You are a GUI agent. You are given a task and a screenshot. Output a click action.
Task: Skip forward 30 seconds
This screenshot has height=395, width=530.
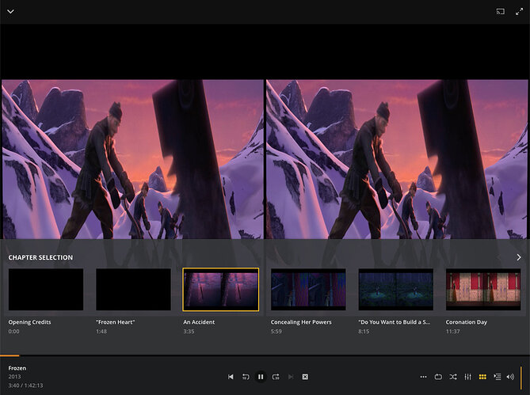(276, 377)
